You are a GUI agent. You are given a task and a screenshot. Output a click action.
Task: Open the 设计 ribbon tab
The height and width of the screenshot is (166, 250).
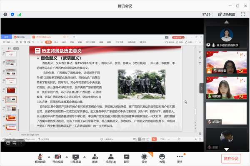(64, 42)
